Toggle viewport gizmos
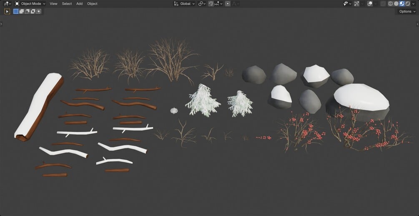419x216 pixels. 357,4
